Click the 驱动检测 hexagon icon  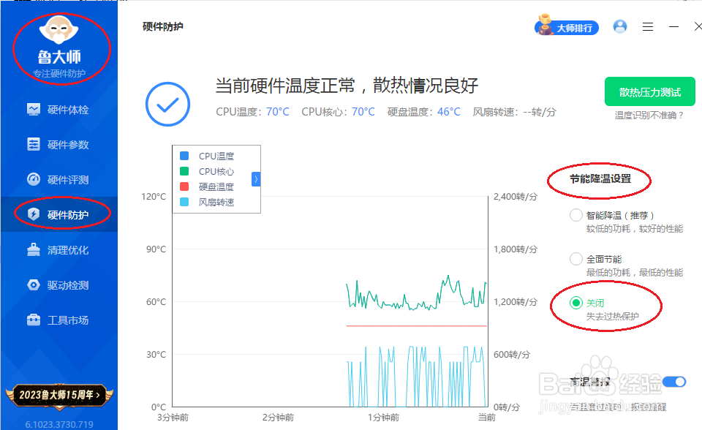coord(34,285)
